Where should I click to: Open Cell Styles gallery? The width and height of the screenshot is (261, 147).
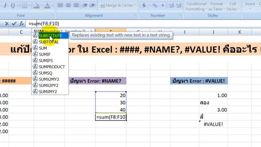tap(233, 7)
